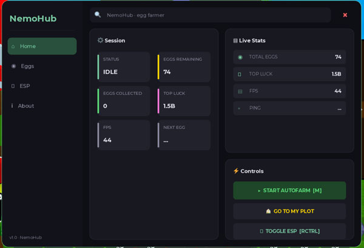Click the FPS 44 card in Session
The image size is (364, 248).
(124, 135)
